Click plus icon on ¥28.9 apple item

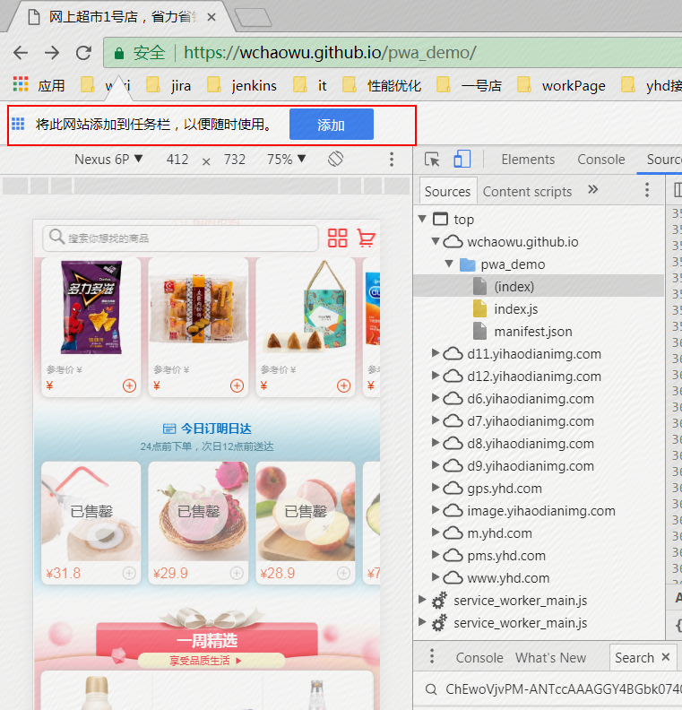click(x=344, y=573)
